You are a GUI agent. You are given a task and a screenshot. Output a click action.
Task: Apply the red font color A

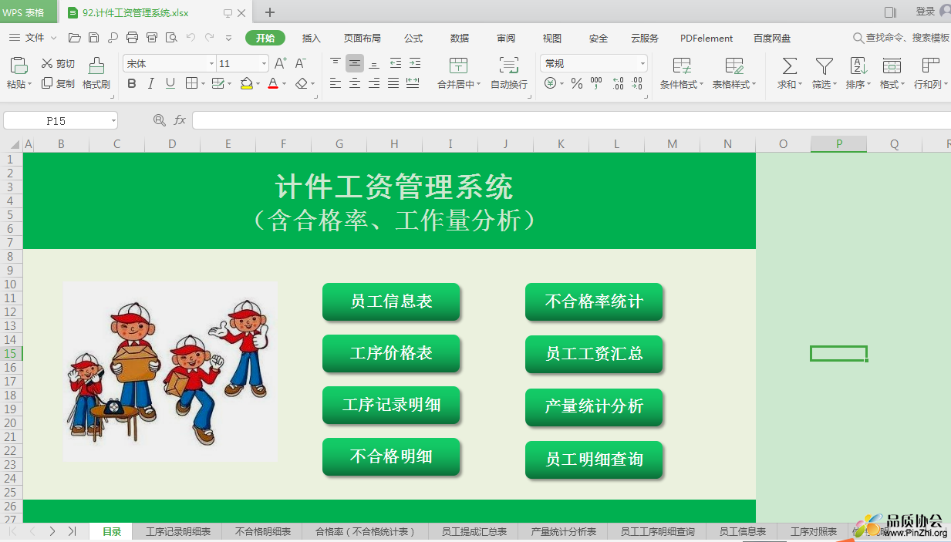pos(272,83)
